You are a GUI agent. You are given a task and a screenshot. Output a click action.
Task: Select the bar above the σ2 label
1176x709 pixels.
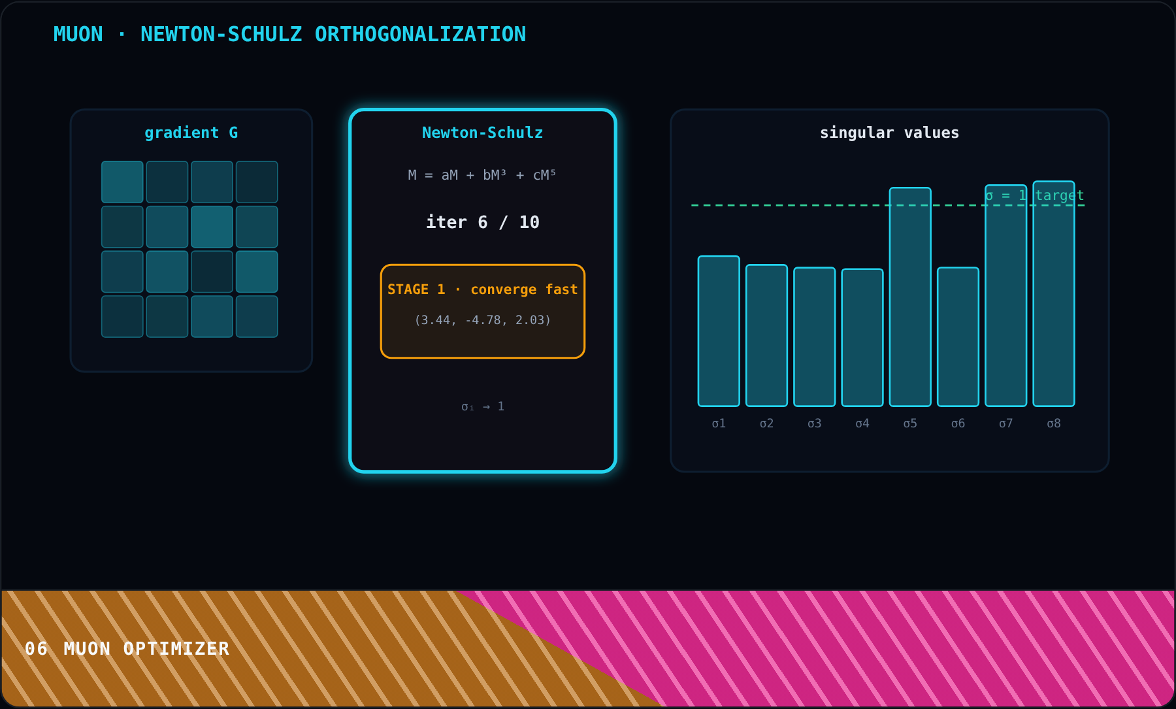[766, 335]
